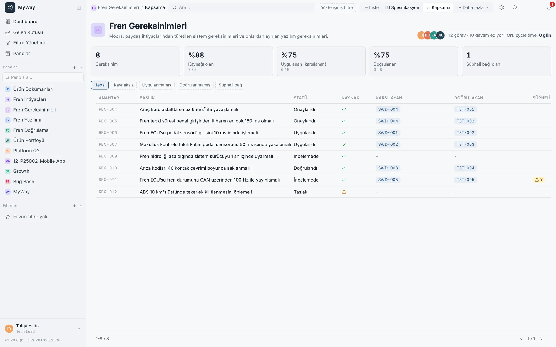This screenshot has width=556, height=347.
Task: Switch to the Spesifikasyon view tab
Action: click(402, 7)
